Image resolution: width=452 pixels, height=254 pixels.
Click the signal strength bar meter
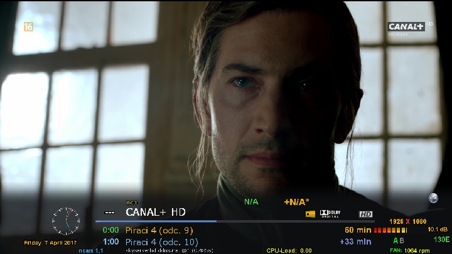[x=390, y=230]
